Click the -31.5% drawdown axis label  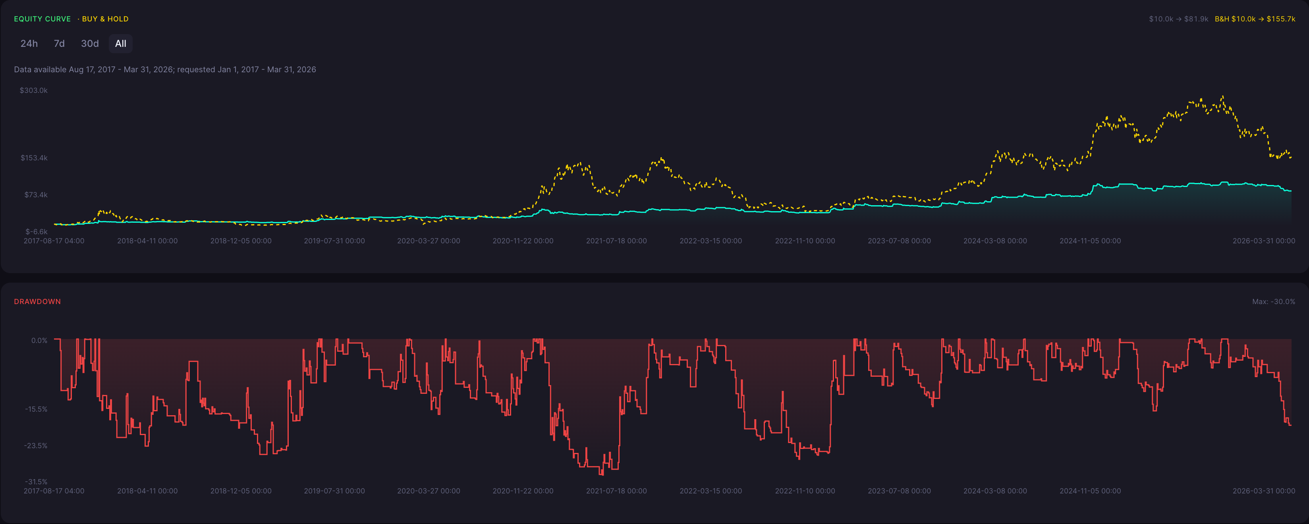click(x=36, y=482)
